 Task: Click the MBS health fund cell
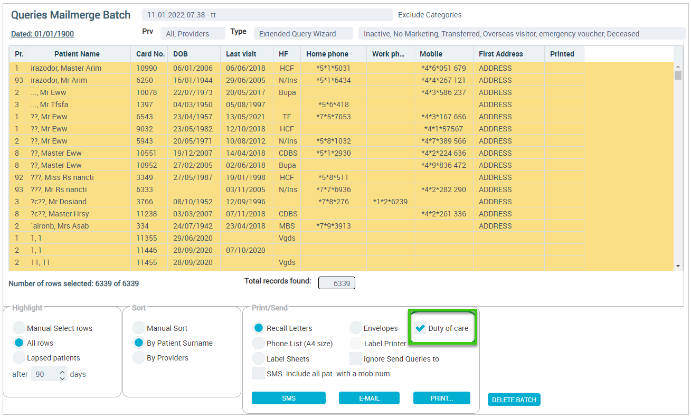[x=287, y=226]
